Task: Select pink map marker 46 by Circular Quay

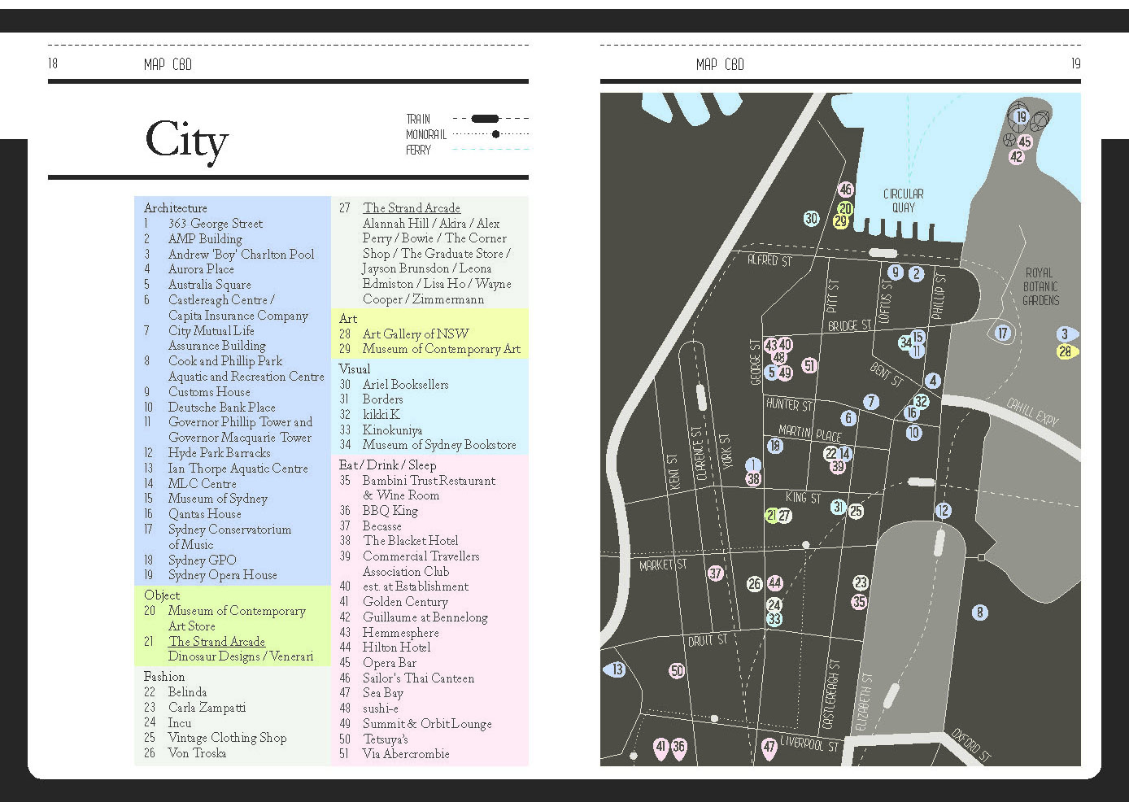Action: point(846,190)
